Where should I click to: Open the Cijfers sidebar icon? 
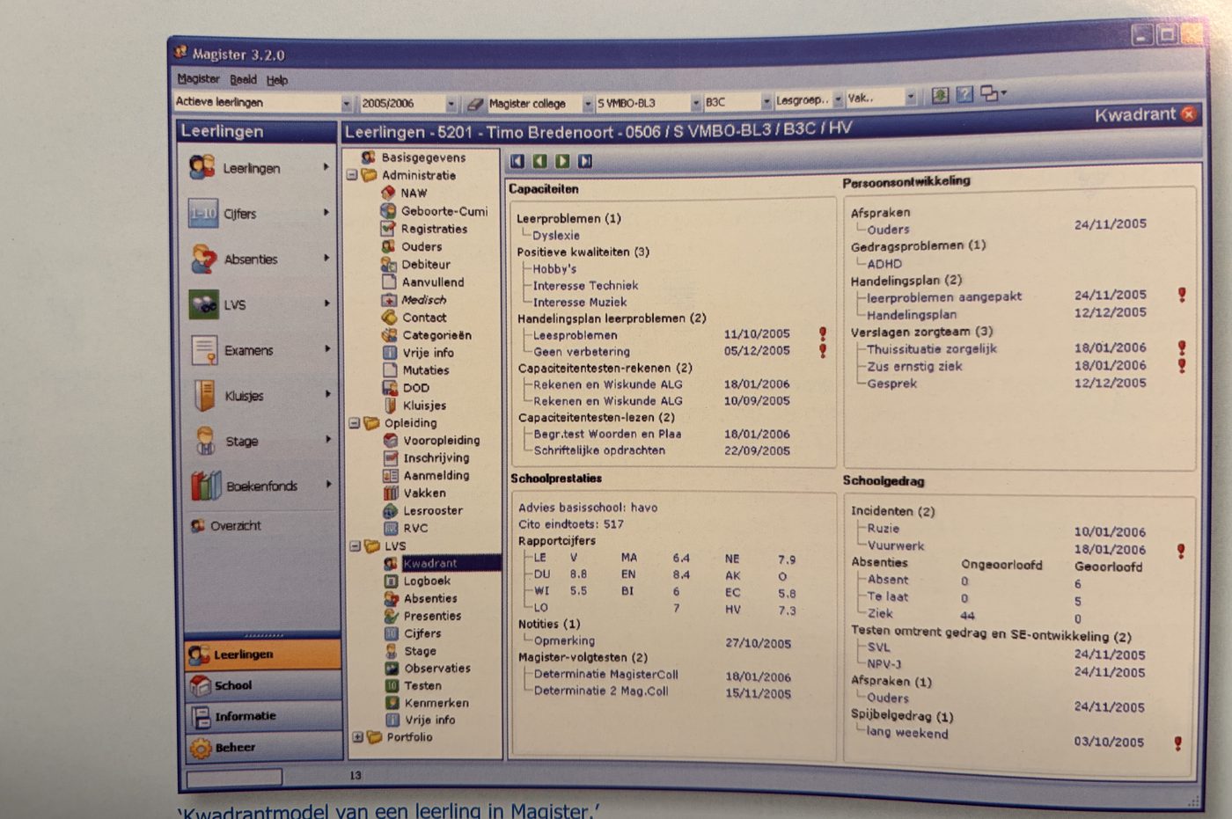[x=202, y=213]
